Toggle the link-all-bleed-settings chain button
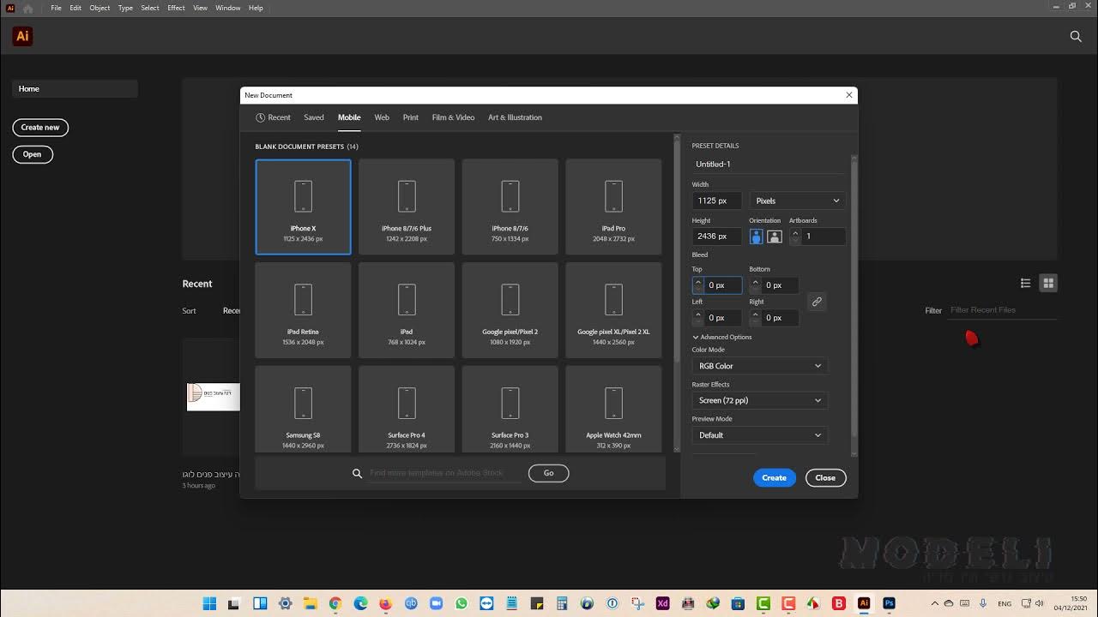Viewport: 1098px width, 617px height. pyautogui.click(x=817, y=302)
